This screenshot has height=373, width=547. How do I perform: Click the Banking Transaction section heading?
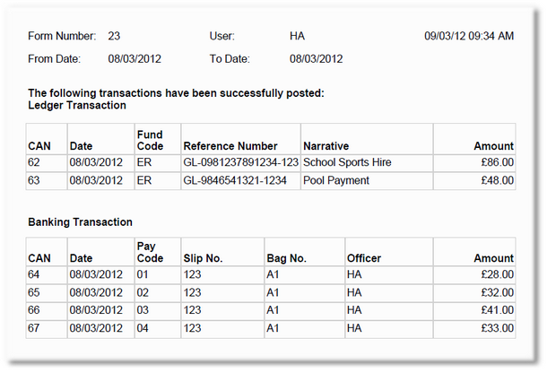[81, 221]
